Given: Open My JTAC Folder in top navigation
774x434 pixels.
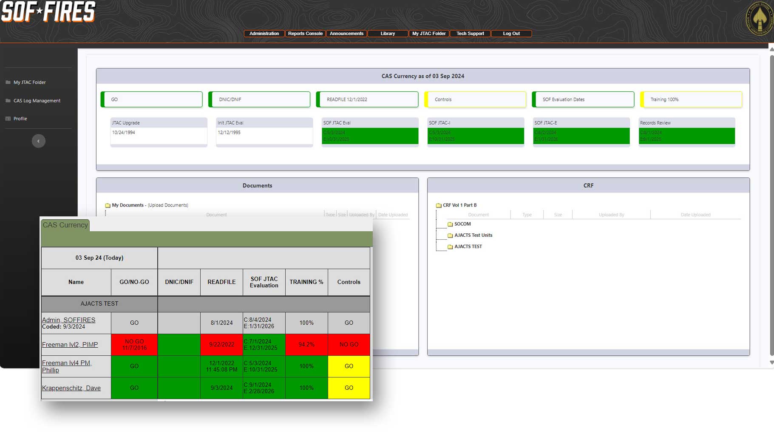Looking at the screenshot, I should [429, 34].
